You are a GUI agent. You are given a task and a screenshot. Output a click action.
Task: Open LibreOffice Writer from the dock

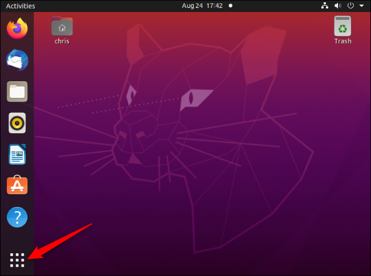point(17,154)
